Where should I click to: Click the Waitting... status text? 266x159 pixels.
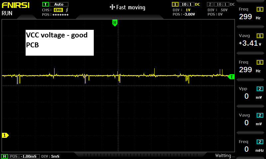(224, 155)
